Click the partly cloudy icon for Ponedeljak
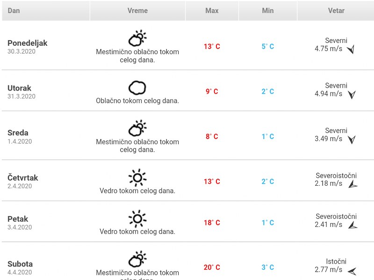This screenshot has height=280, width=374. [137, 38]
